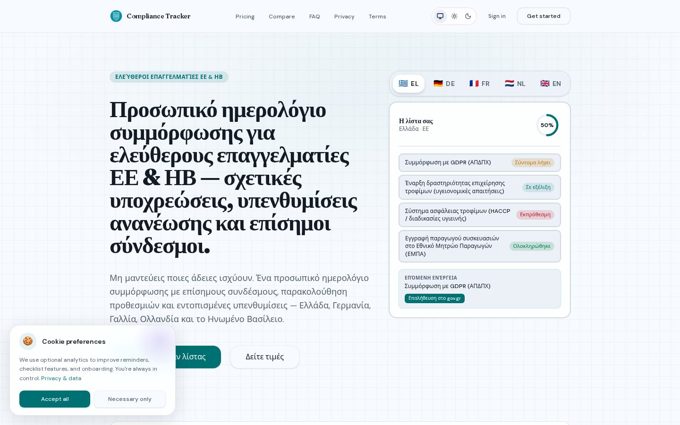Click the Get started button

[544, 16]
